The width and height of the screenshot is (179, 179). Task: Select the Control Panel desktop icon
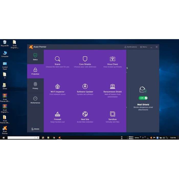[5, 66]
